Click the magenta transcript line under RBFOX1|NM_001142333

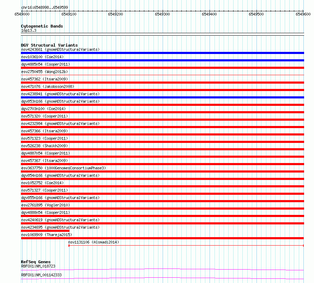tap(162, 278)
